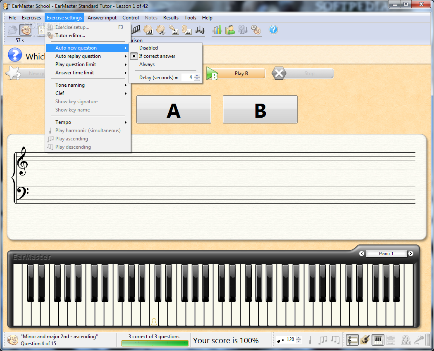Open the Control menu
This screenshot has width=434, height=351.
click(x=131, y=18)
